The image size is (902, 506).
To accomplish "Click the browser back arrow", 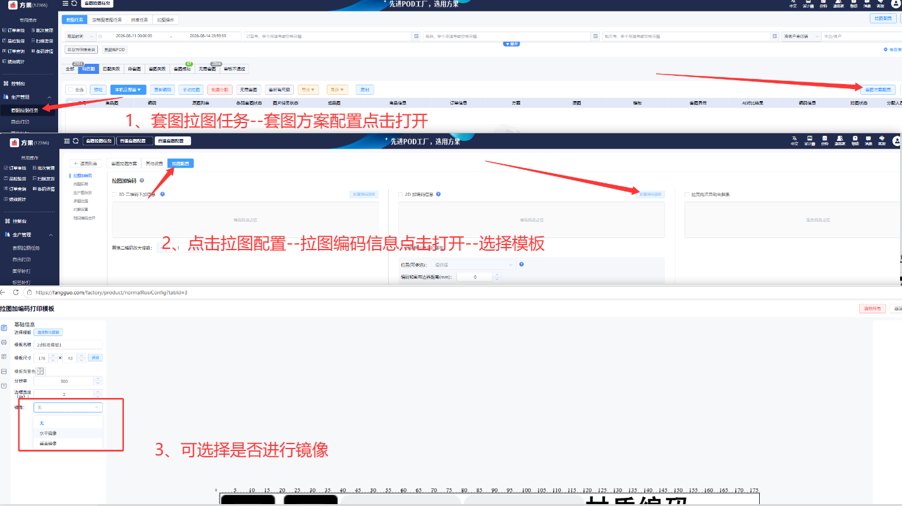I will pyautogui.click(x=3, y=292).
